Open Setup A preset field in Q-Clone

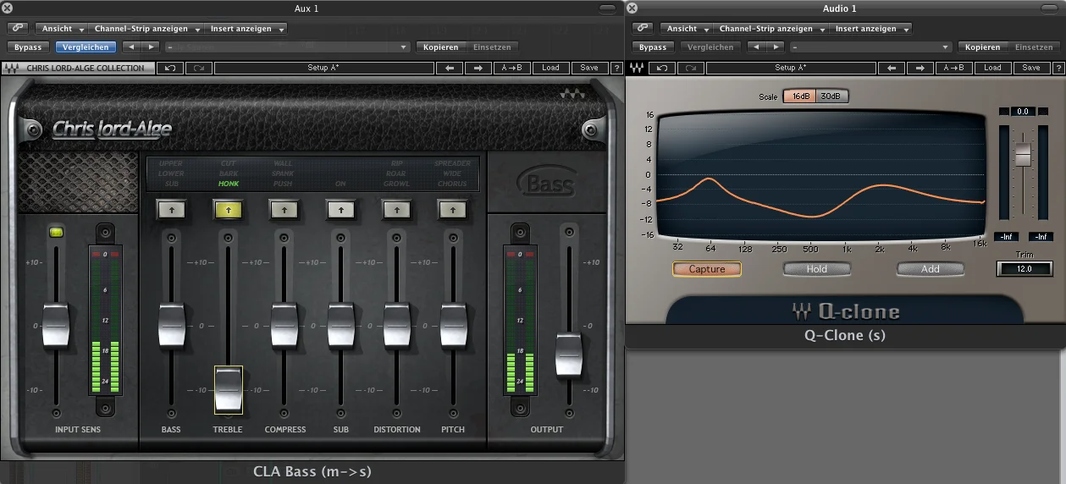point(791,68)
